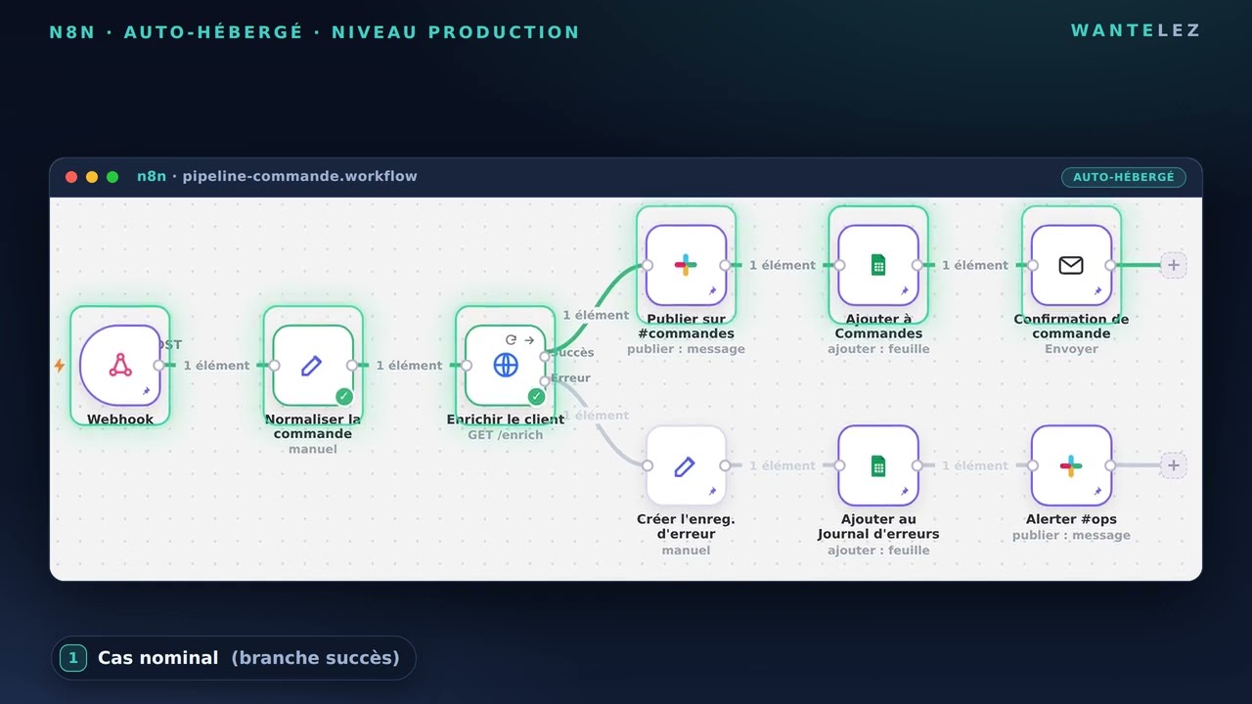Open the Enrichir le client globe node
Screen dimensions: 1252x704
click(506, 366)
